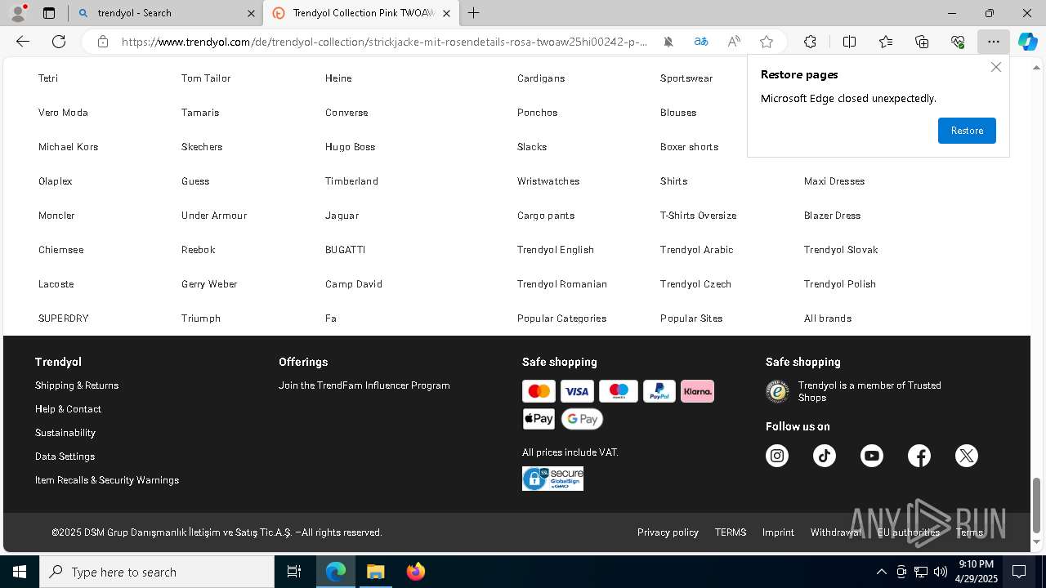Click the Restore button
Viewport: 1046px width, 588px height.
coord(967,131)
